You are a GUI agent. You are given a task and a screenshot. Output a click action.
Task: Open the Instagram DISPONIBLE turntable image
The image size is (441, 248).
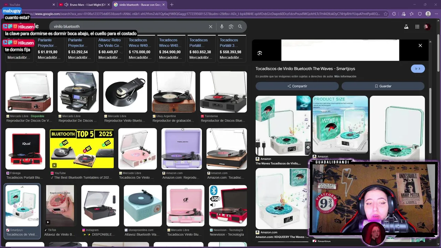pyautogui.click(x=100, y=206)
